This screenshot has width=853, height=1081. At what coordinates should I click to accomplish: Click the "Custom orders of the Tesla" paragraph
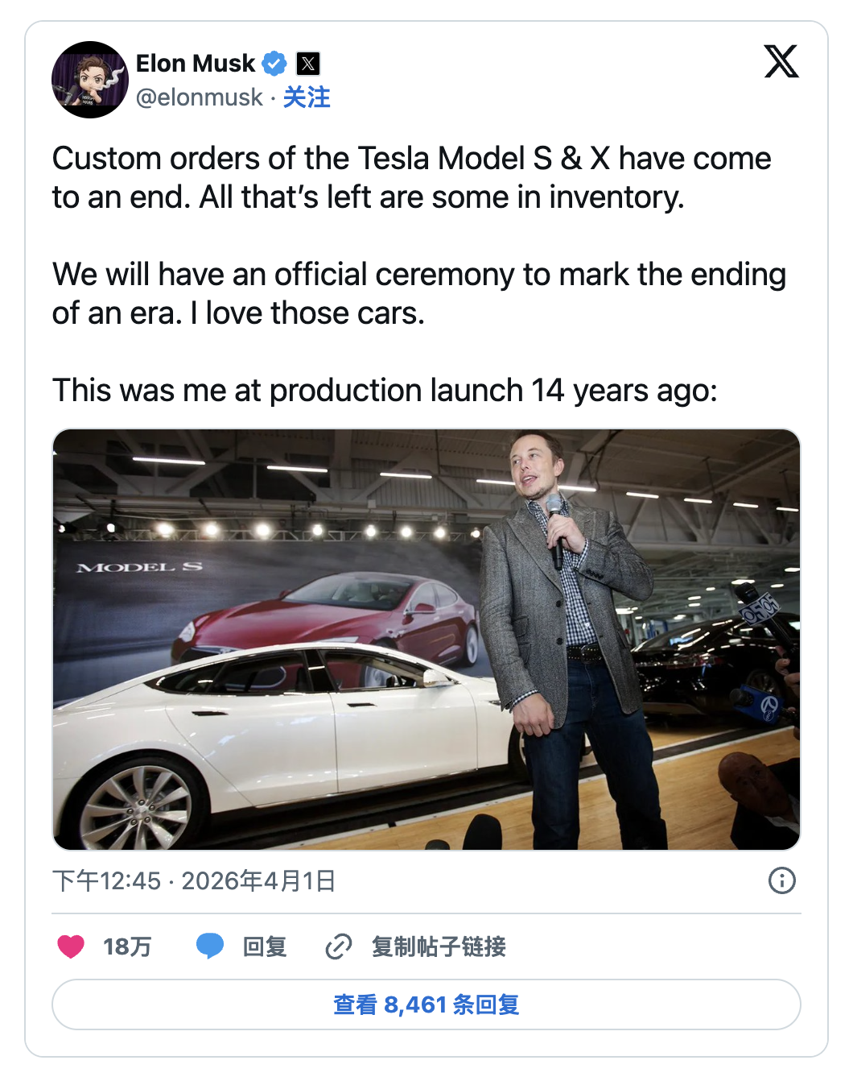coord(411,177)
